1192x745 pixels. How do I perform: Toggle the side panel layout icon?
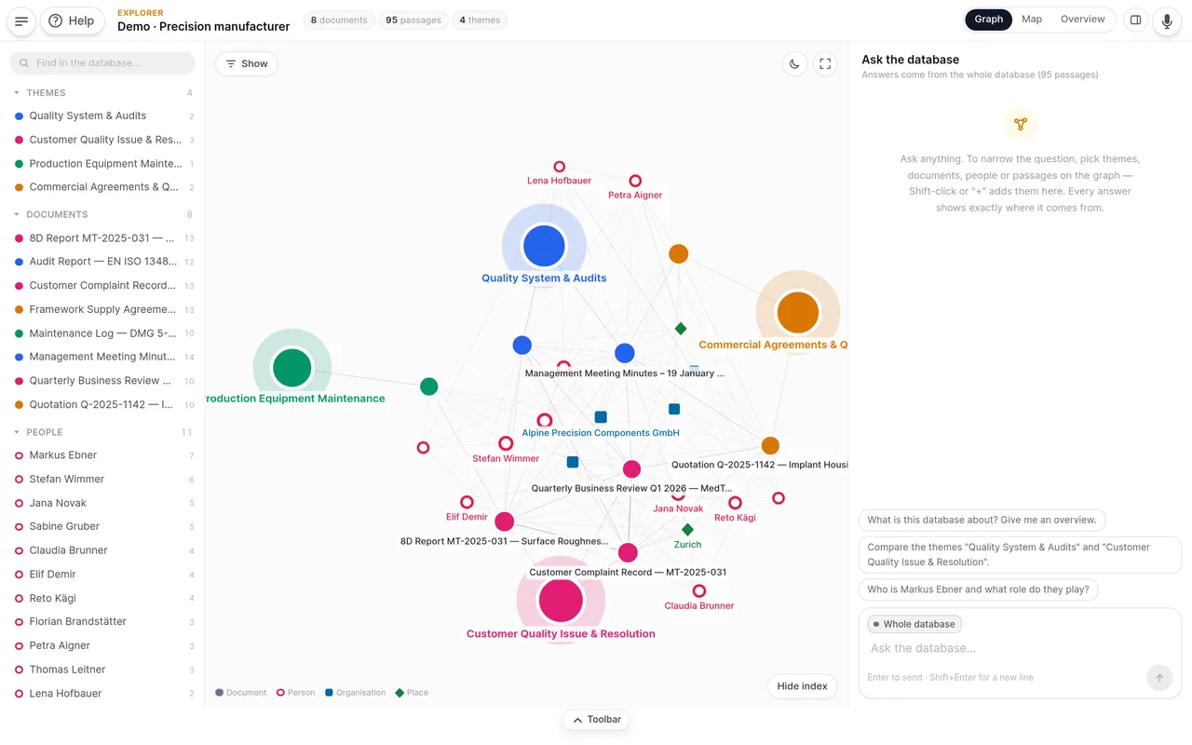tap(1135, 20)
